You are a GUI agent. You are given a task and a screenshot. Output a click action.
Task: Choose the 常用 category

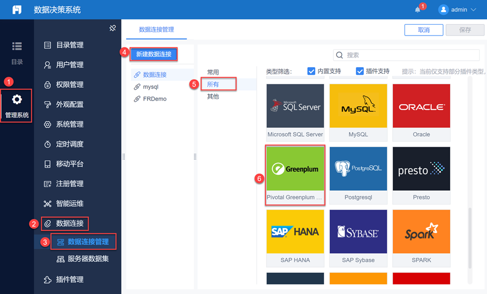click(x=213, y=72)
